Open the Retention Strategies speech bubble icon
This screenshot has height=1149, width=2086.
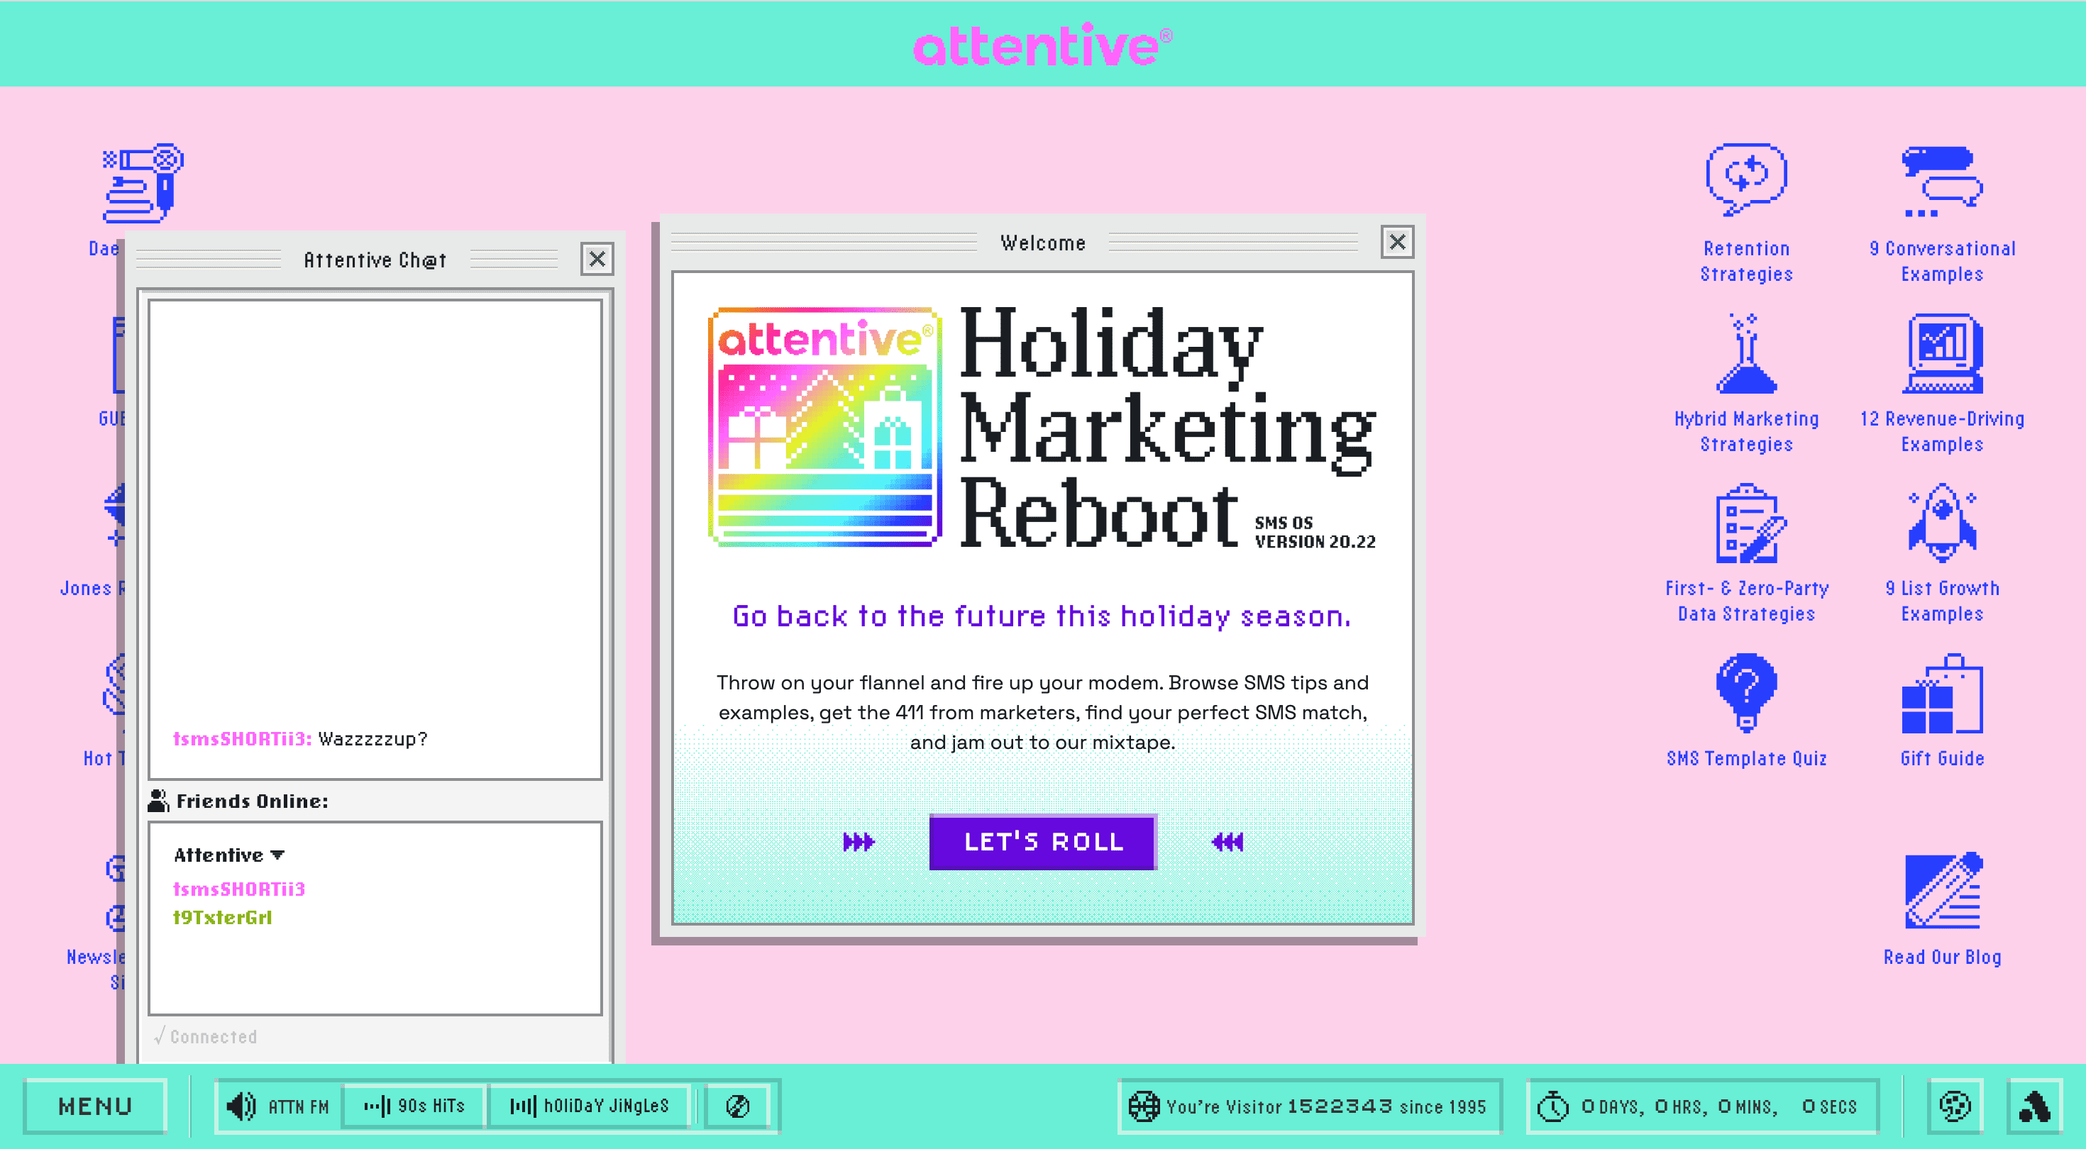point(1746,179)
